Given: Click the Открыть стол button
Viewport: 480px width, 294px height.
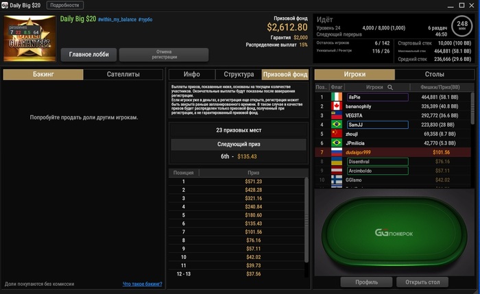Looking at the screenshot, I should (422, 282).
